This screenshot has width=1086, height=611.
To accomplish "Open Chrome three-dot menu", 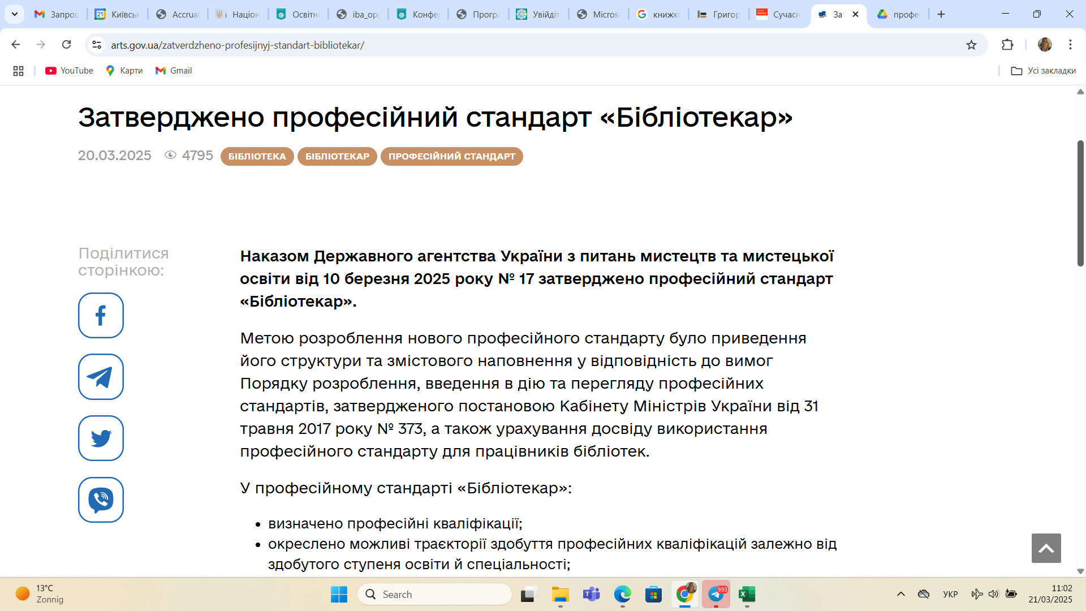I will tap(1070, 45).
